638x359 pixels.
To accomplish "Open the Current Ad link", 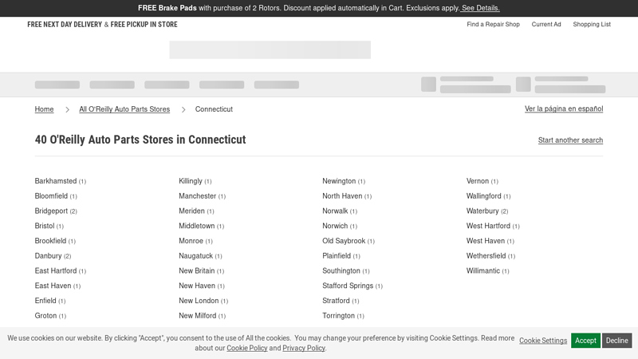I will [546, 25].
